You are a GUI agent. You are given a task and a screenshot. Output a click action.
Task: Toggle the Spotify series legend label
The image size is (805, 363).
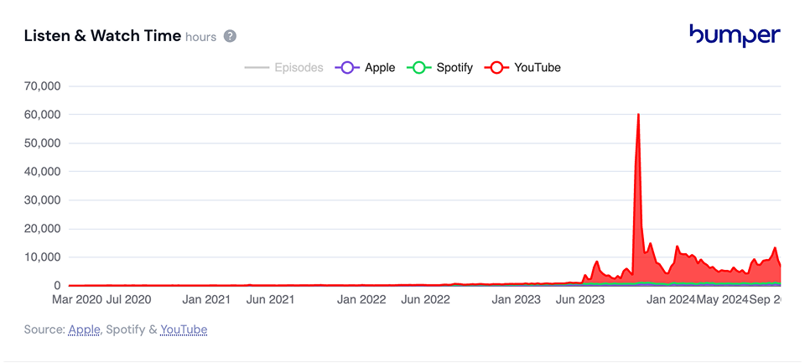(x=454, y=67)
